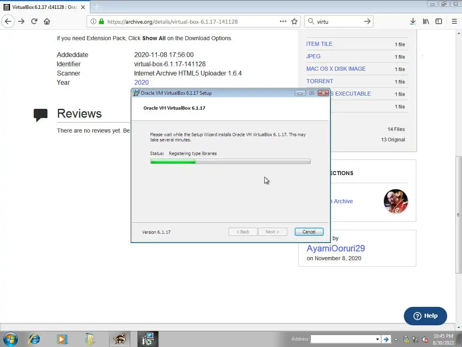Reload the archive.org page
Image resolution: width=462 pixels, height=347 pixels.
coord(34,21)
